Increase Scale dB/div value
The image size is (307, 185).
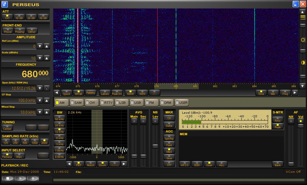(46, 58)
